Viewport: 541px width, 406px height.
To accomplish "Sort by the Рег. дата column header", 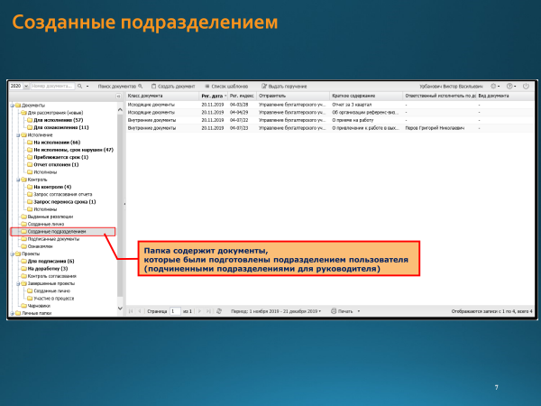I will coord(211,95).
